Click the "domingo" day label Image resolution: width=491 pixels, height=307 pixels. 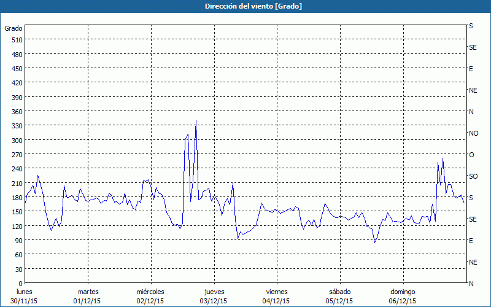click(x=403, y=292)
